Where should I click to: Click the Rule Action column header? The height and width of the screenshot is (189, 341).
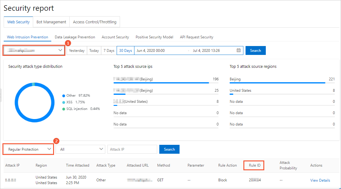(x=227, y=165)
